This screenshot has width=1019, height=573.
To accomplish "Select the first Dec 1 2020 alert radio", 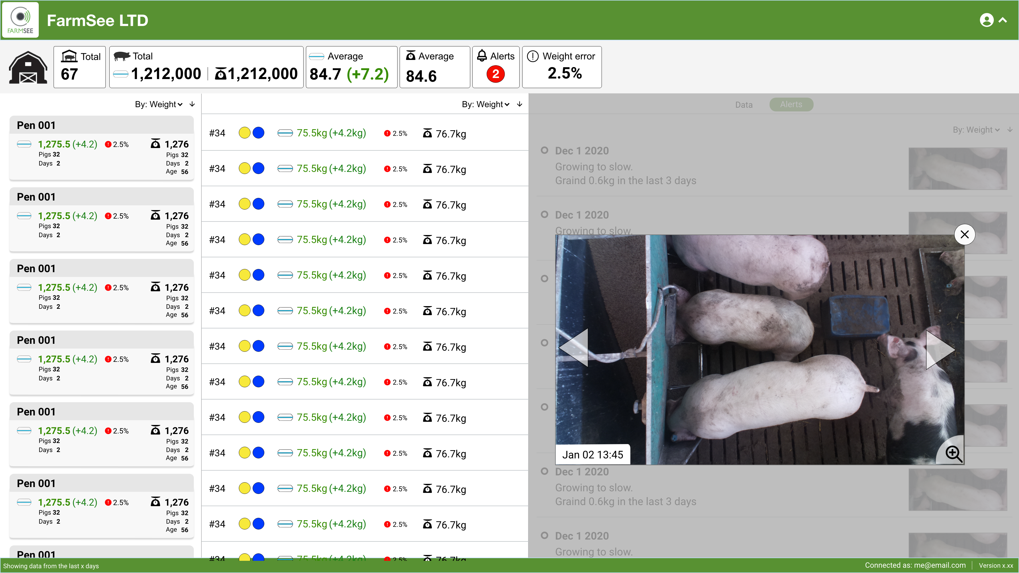I will coord(544,150).
